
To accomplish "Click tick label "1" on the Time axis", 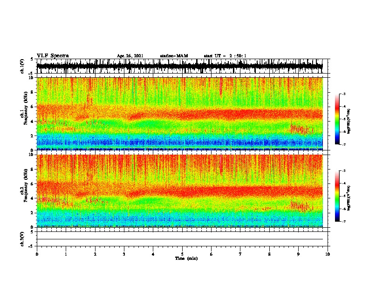I will (x=66, y=254).
